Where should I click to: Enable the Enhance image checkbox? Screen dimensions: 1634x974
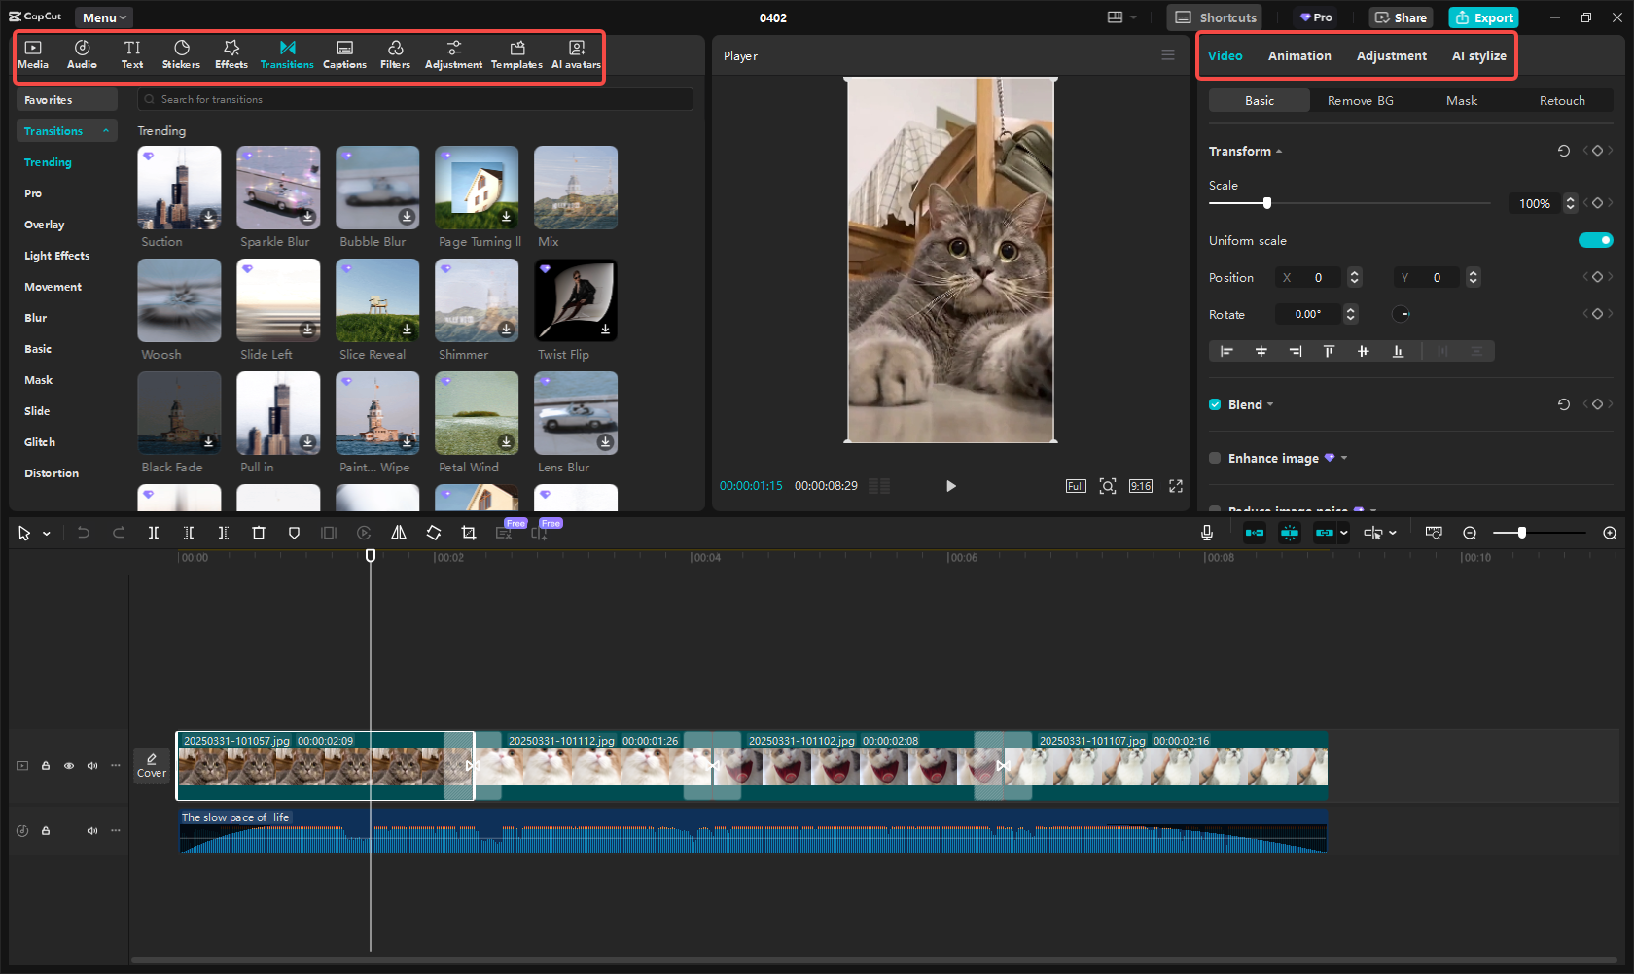[1215, 458]
